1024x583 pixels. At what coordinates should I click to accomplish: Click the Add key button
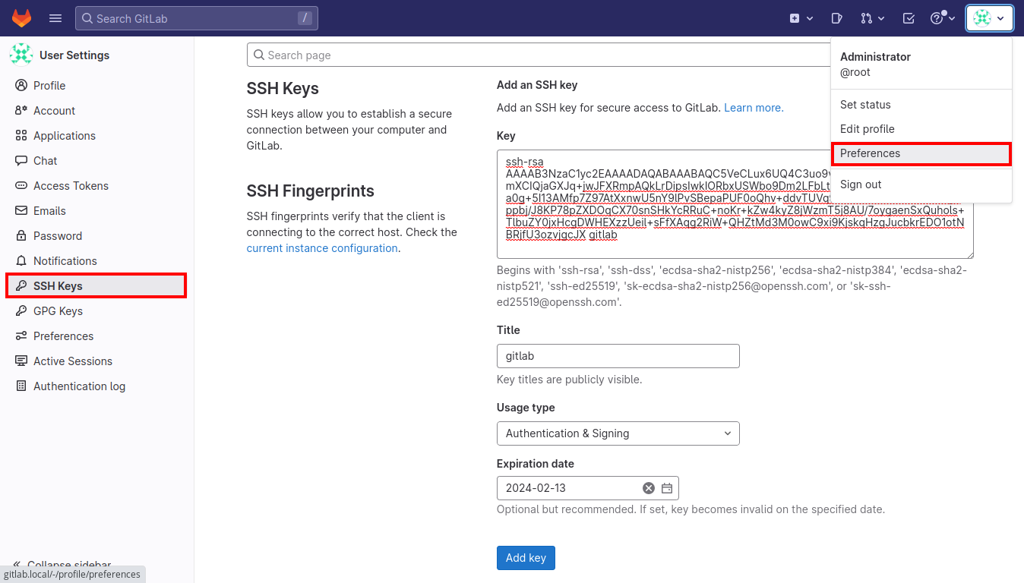(x=526, y=558)
